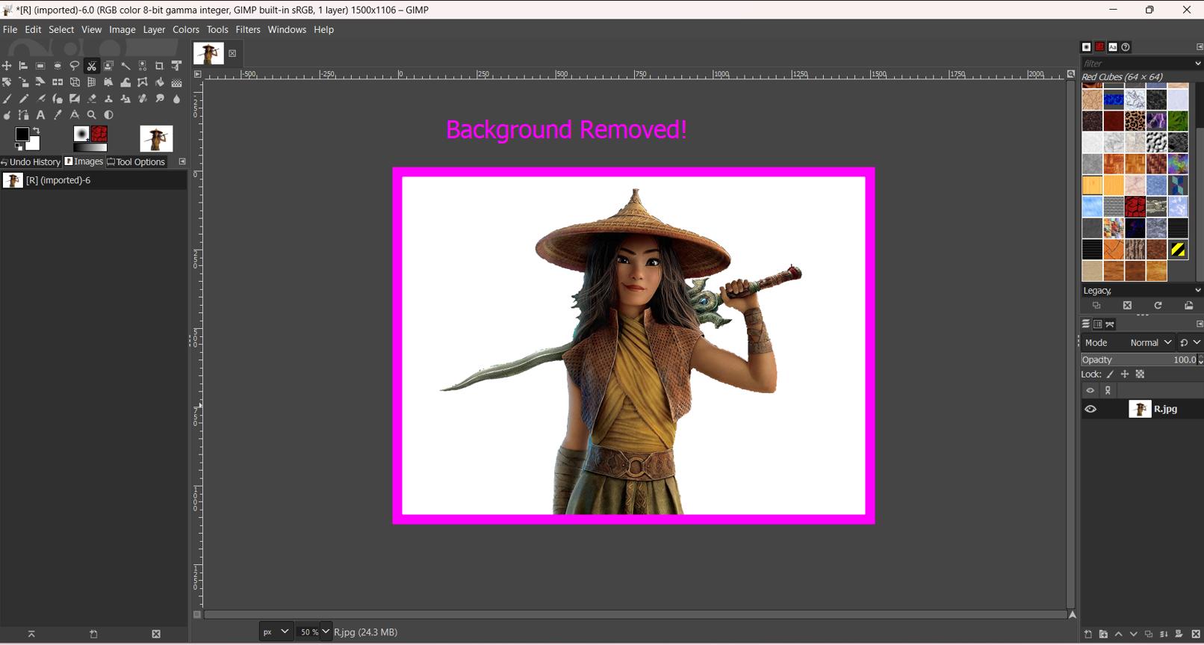The height and width of the screenshot is (645, 1204).
Task: Switch to the Images tab
Action: point(84,161)
